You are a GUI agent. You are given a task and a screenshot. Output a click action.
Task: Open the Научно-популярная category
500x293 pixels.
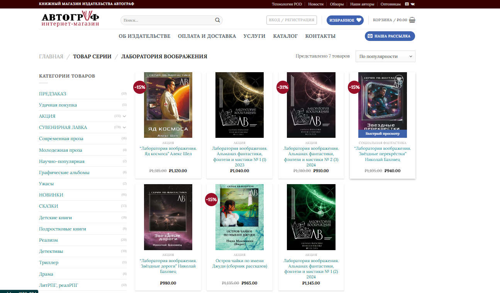pyautogui.click(x=62, y=161)
